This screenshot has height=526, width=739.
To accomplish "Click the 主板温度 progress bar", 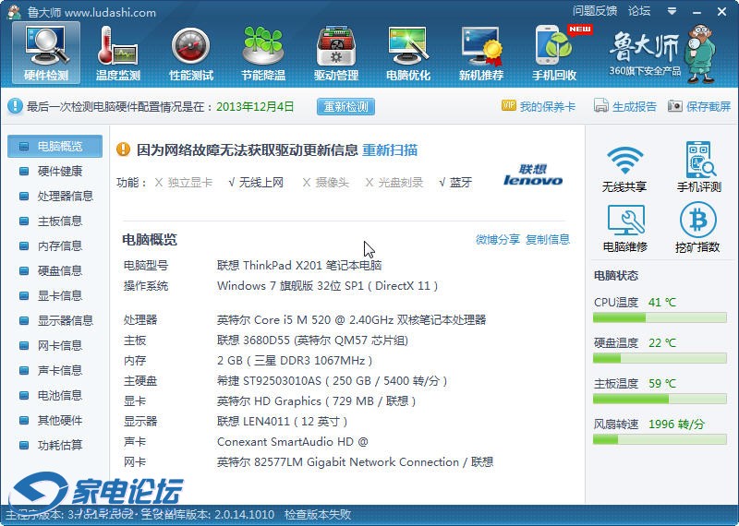I will [x=660, y=400].
